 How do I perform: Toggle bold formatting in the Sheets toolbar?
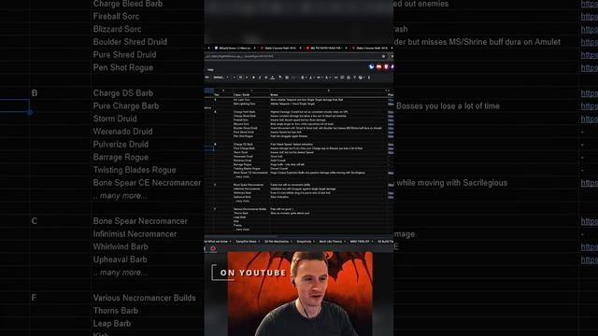tap(253, 77)
